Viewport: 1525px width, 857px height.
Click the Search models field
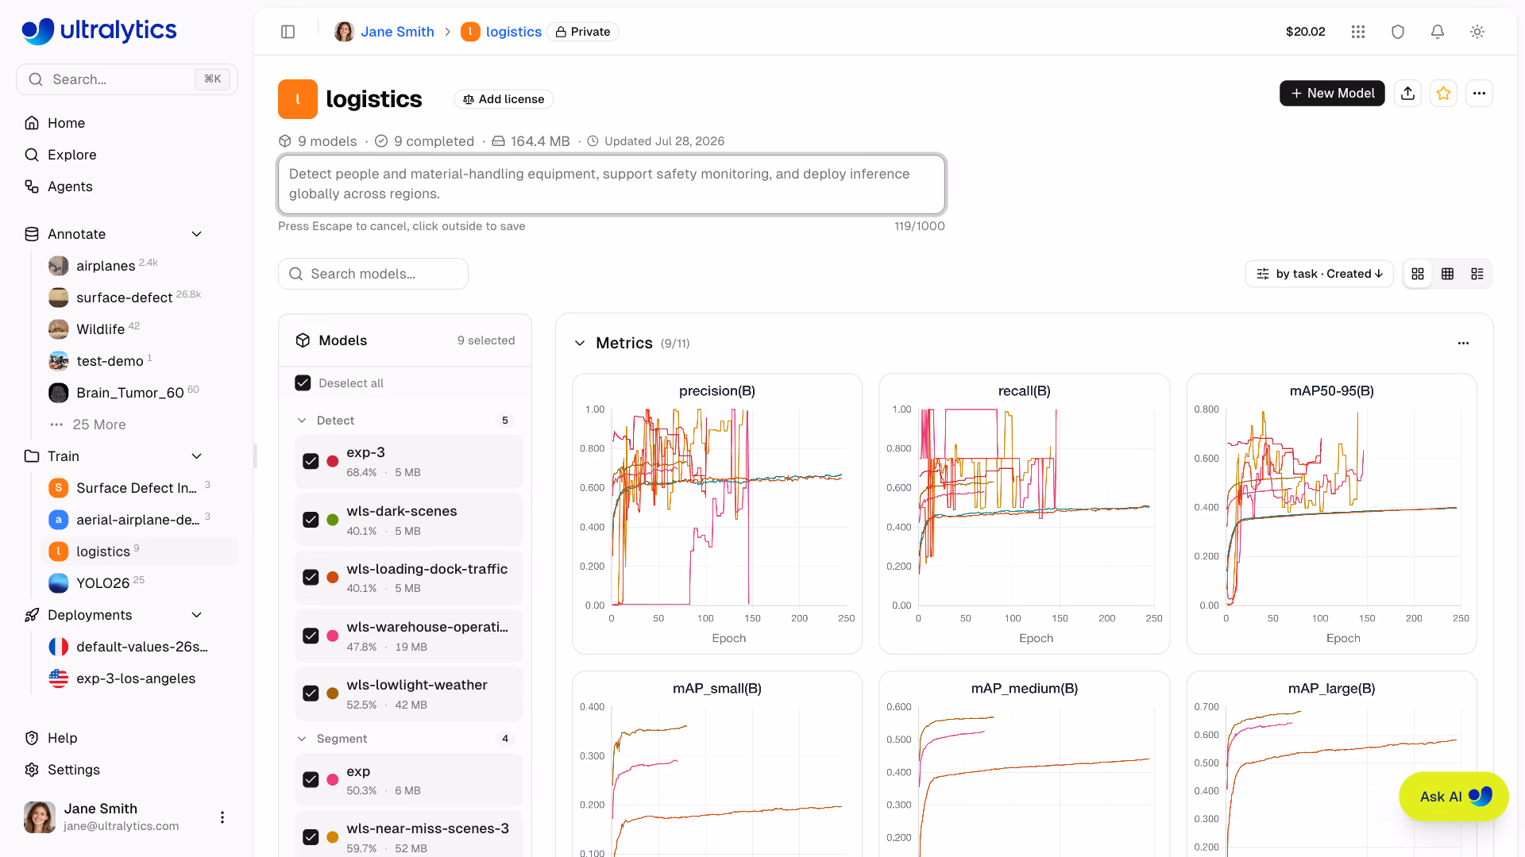point(373,274)
